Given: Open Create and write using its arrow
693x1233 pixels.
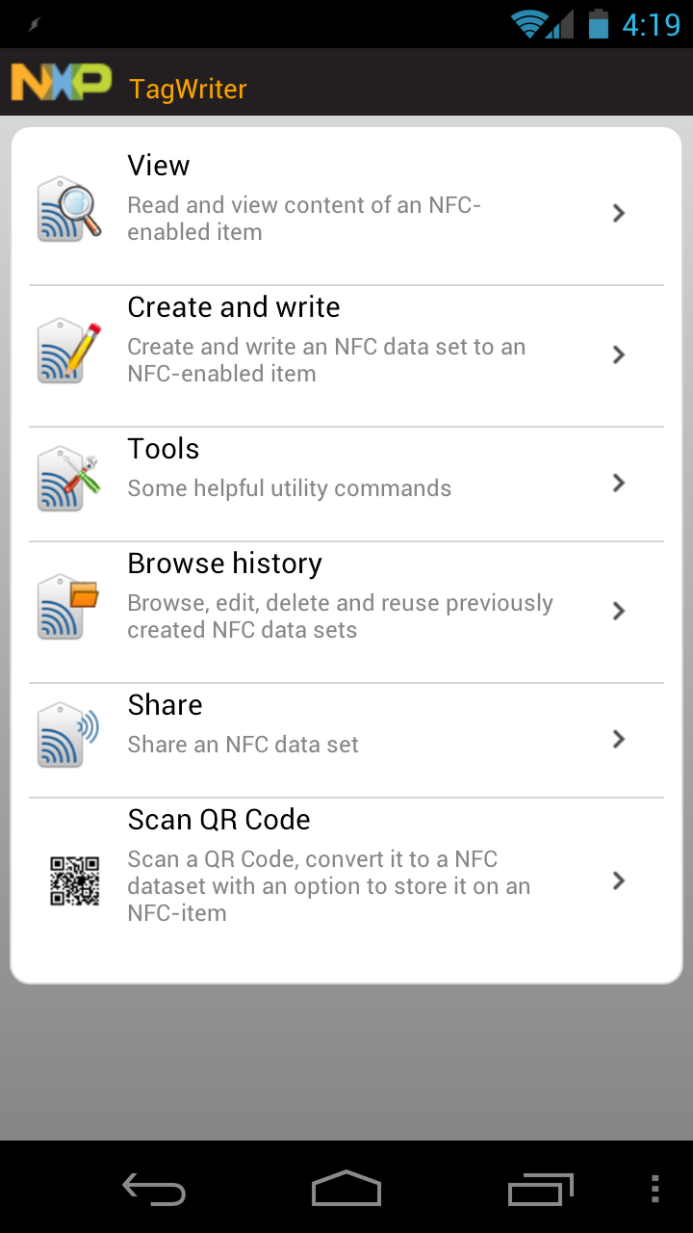Looking at the screenshot, I should tap(619, 354).
